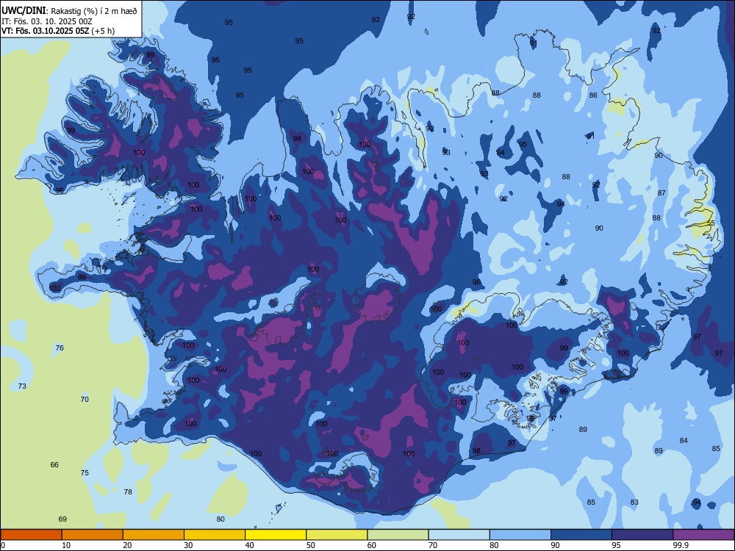The width and height of the screenshot is (735, 551).
Task: Click the dark indigo 95–99.9 legend swatch
Action: [642, 535]
